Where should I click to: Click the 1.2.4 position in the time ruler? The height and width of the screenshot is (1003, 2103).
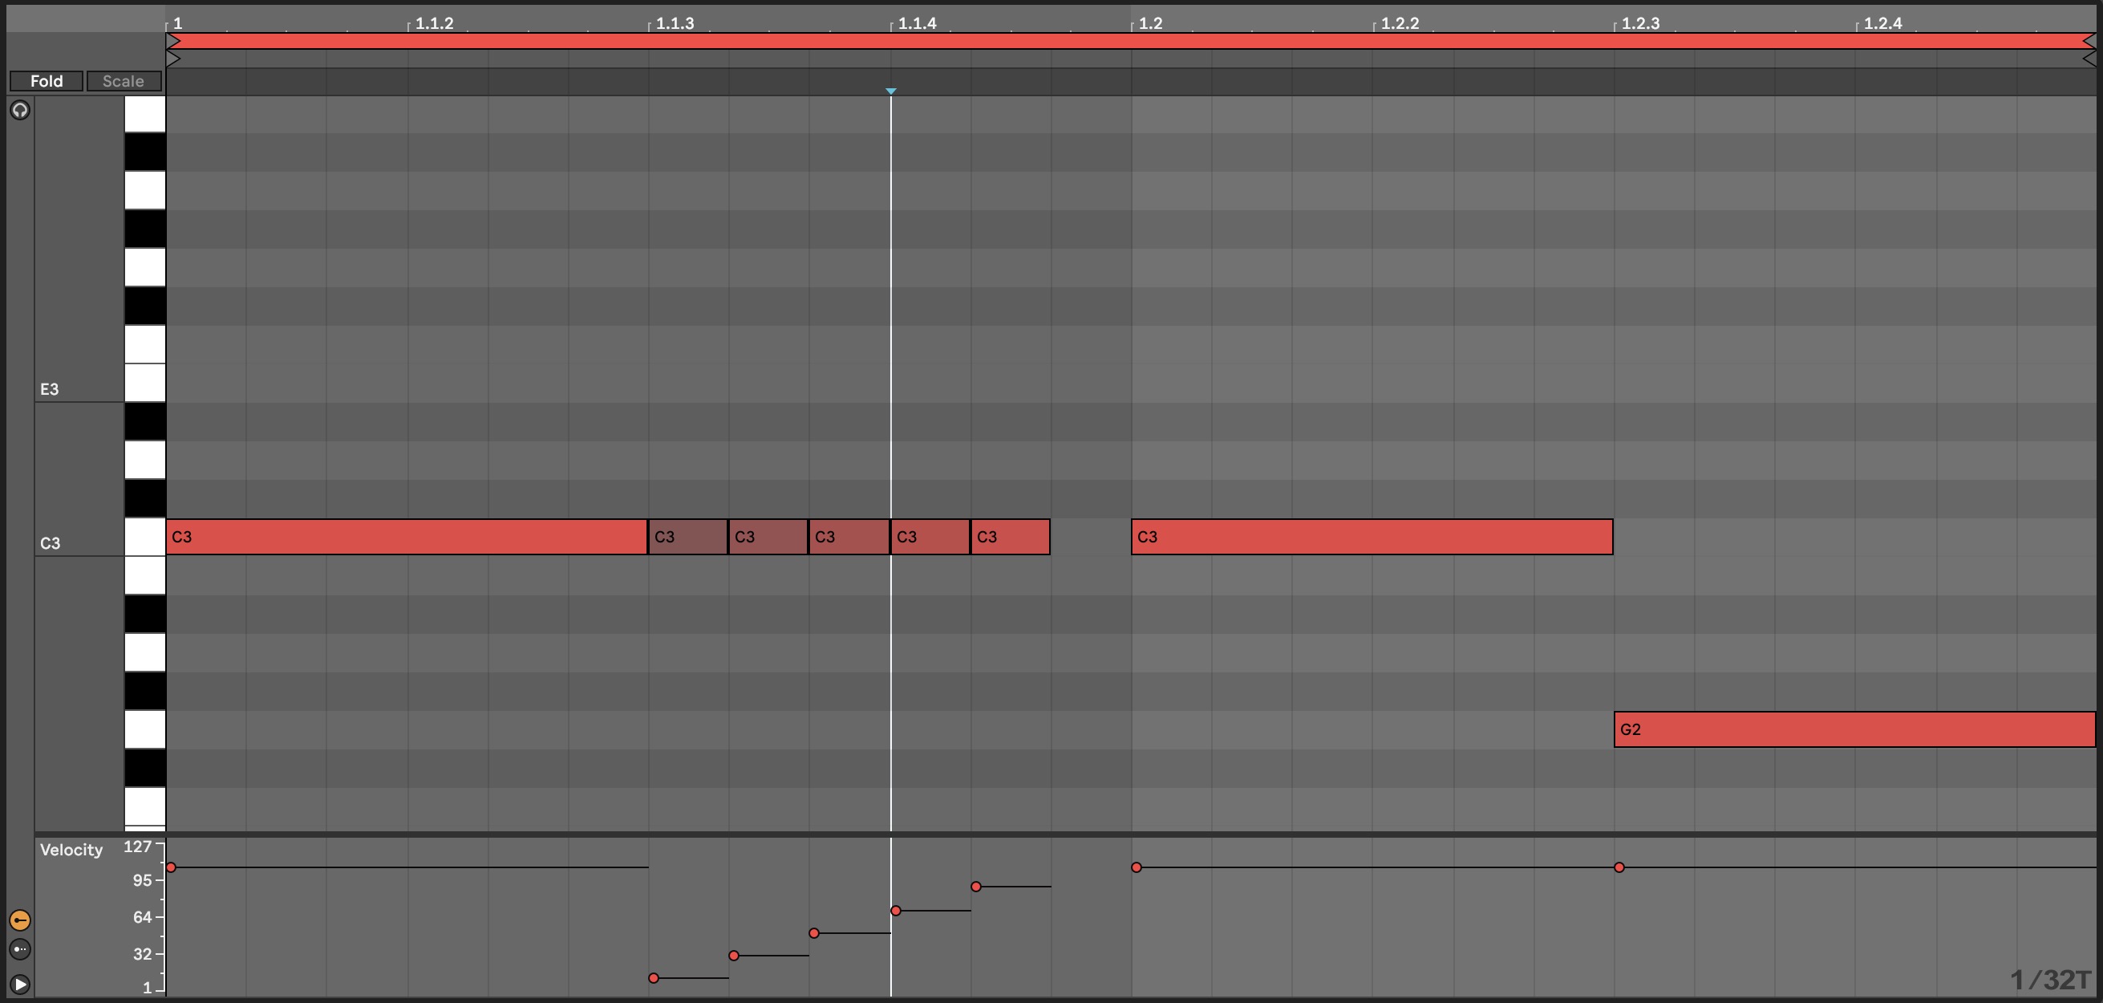point(1882,23)
